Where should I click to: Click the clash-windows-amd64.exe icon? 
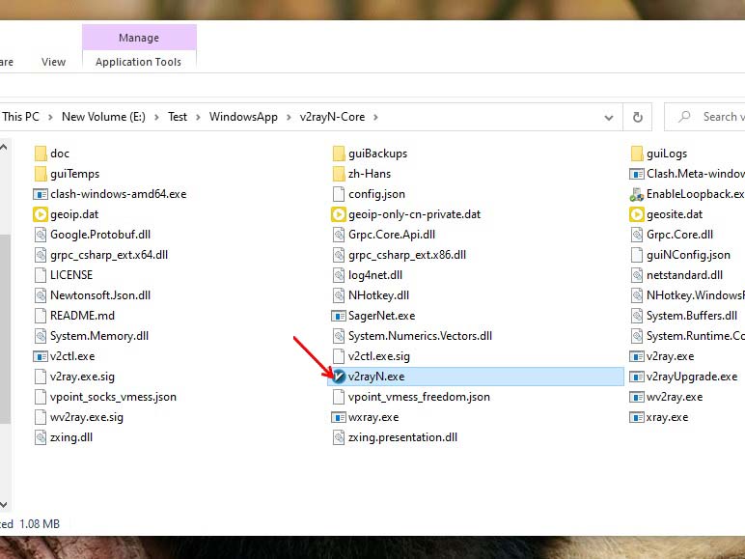point(41,194)
